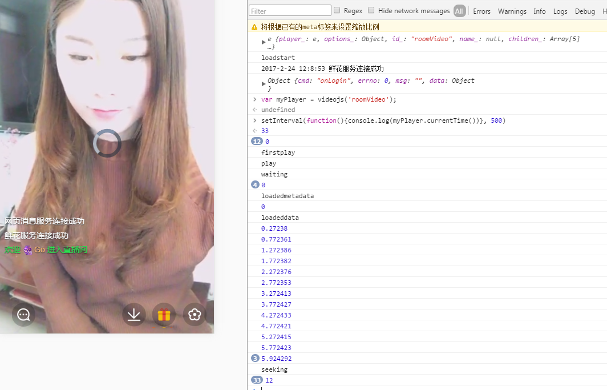This screenshot has width=607, height=390.
Task: Expand the onLogin Object entry
Action: click(x=264, y=83)
